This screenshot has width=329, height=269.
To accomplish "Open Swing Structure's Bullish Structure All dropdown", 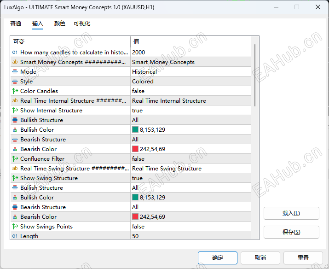I will (190, 188).
